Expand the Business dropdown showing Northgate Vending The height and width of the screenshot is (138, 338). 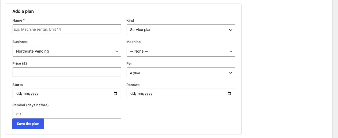(x=67, y=51)
